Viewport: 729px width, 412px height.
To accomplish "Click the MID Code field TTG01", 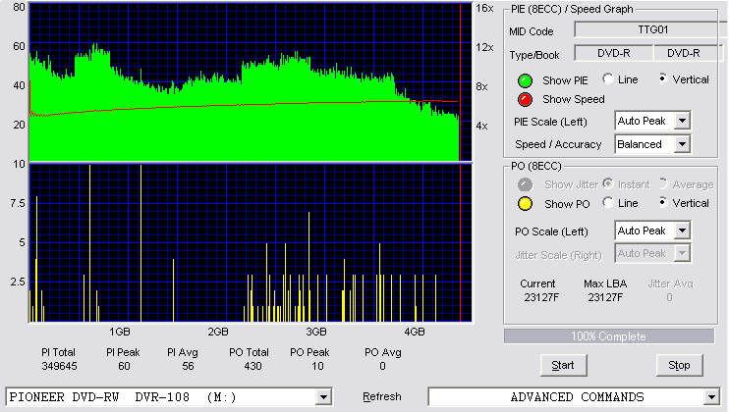I will point(650,29).
